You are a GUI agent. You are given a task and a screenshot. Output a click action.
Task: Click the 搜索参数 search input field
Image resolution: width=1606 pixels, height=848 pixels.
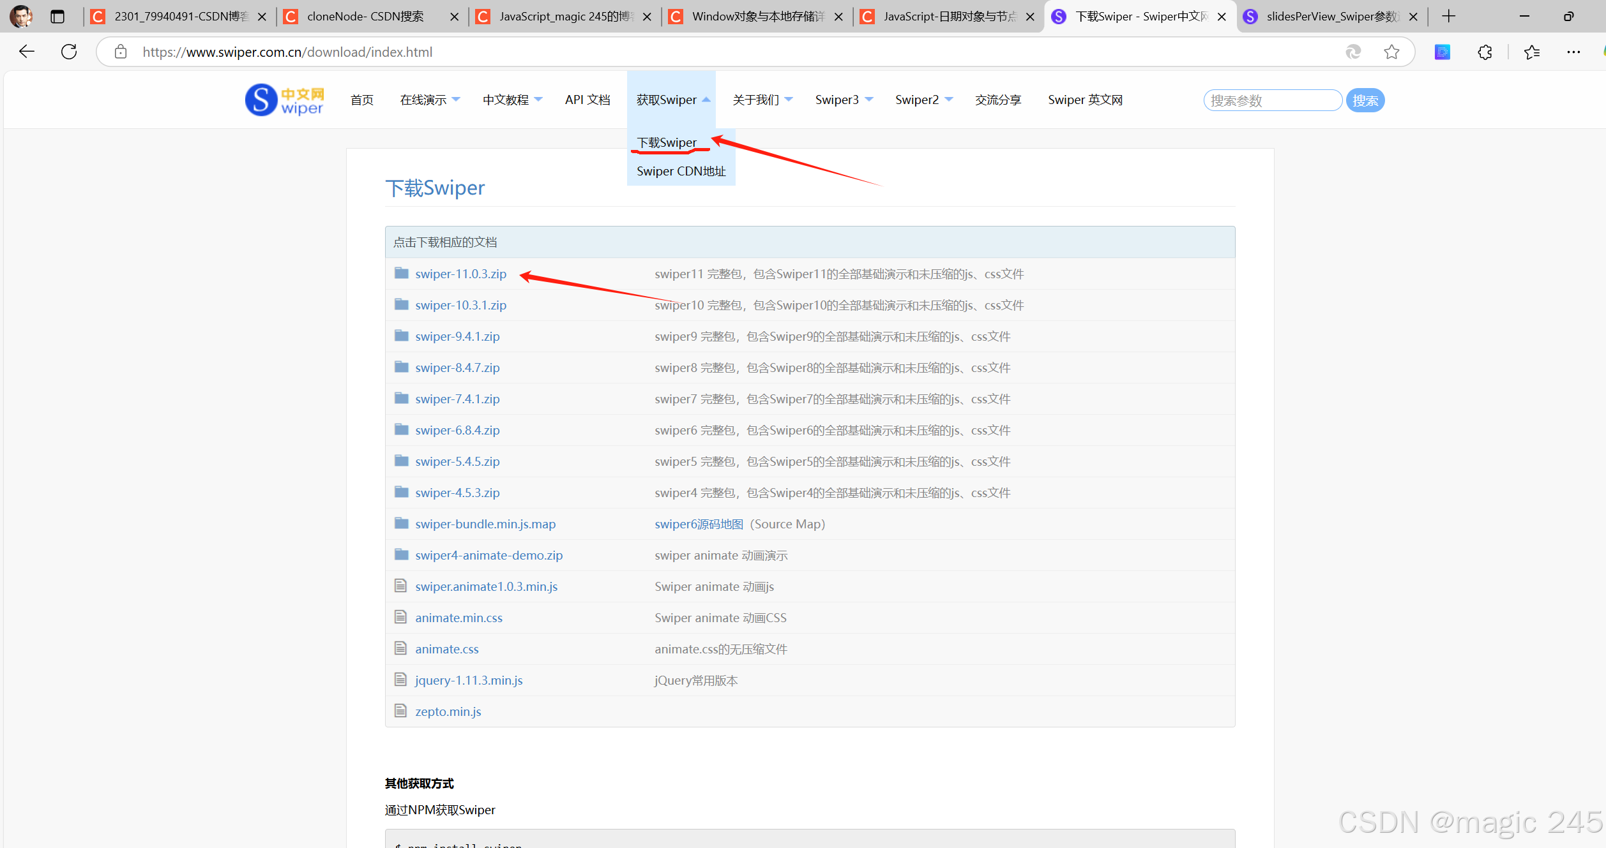[x=1272, y=100]
